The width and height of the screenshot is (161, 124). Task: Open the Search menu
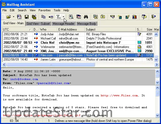pos(22,10)
